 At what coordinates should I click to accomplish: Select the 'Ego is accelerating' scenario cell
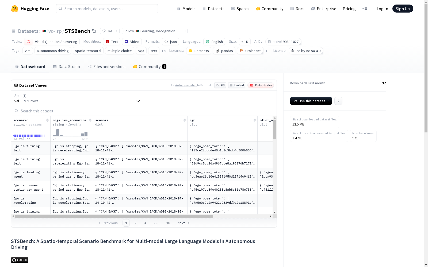31,201
